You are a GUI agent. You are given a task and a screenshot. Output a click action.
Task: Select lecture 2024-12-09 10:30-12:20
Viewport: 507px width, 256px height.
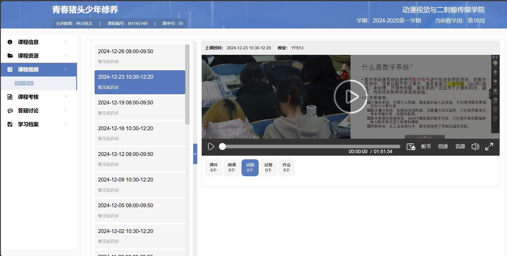(x=140, y=185)
